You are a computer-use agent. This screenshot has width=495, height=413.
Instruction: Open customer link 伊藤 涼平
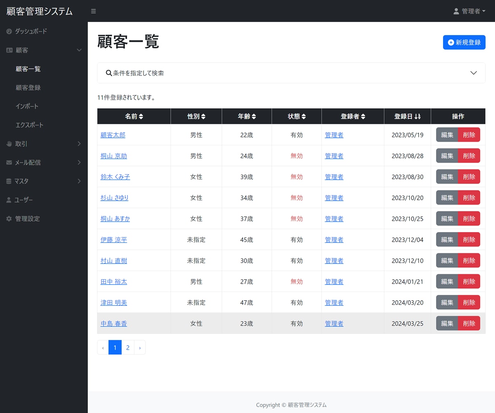(x=114, y=240)
